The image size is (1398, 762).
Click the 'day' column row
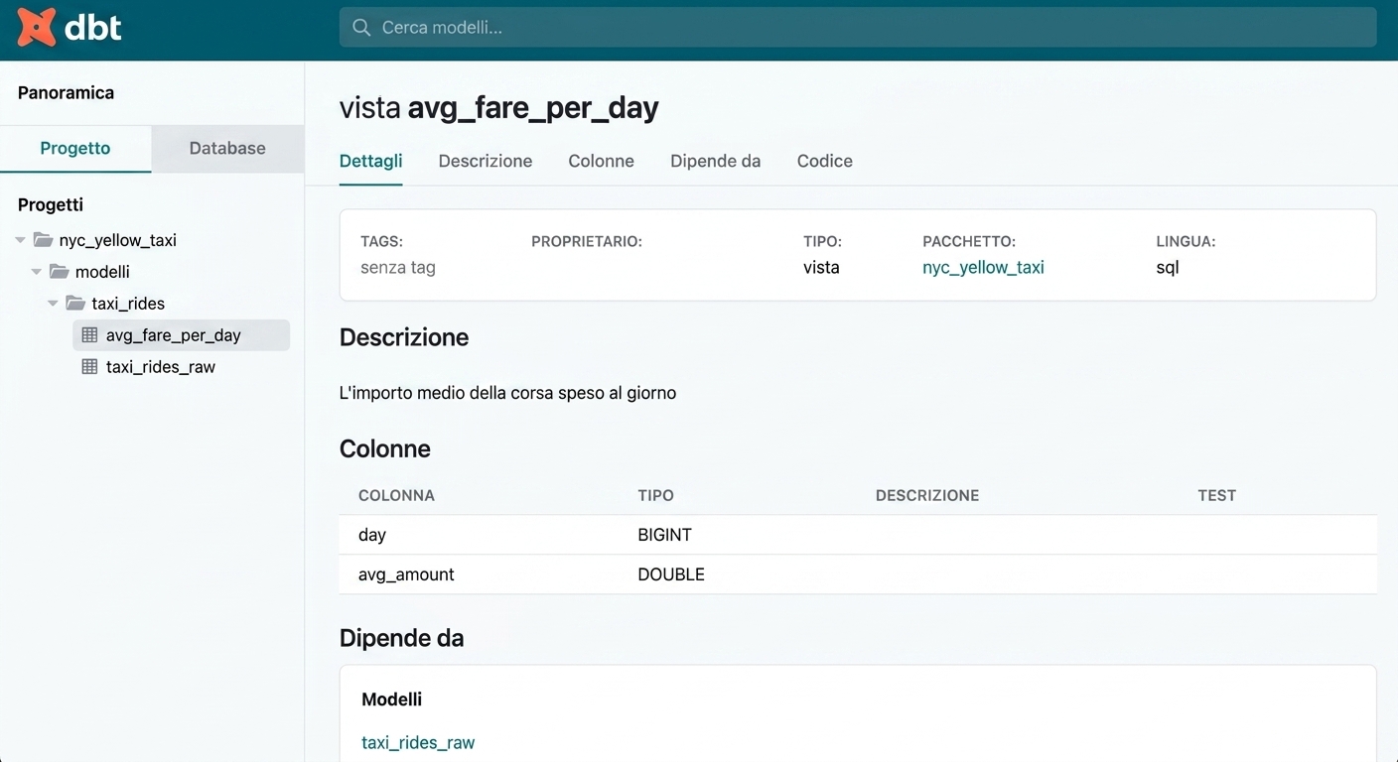858,535
